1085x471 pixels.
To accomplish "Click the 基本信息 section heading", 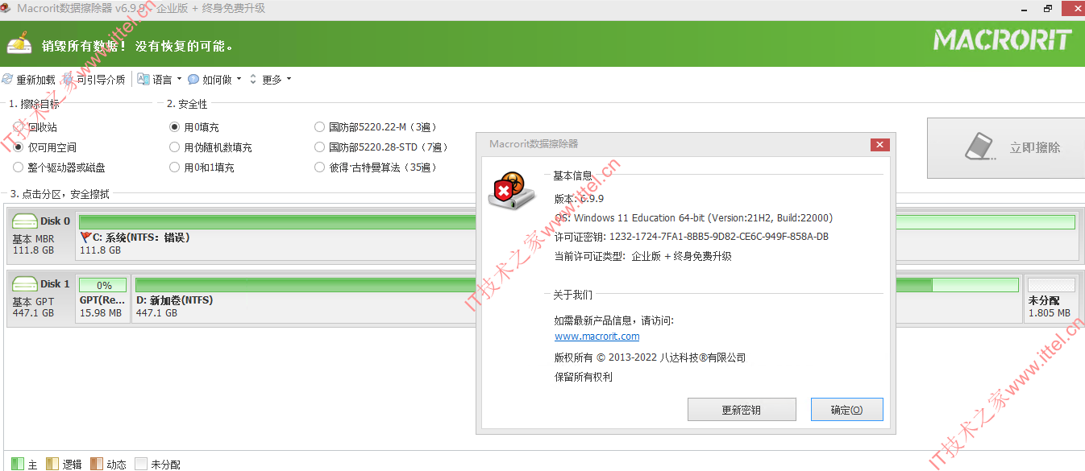I will [x=572, y=176].
